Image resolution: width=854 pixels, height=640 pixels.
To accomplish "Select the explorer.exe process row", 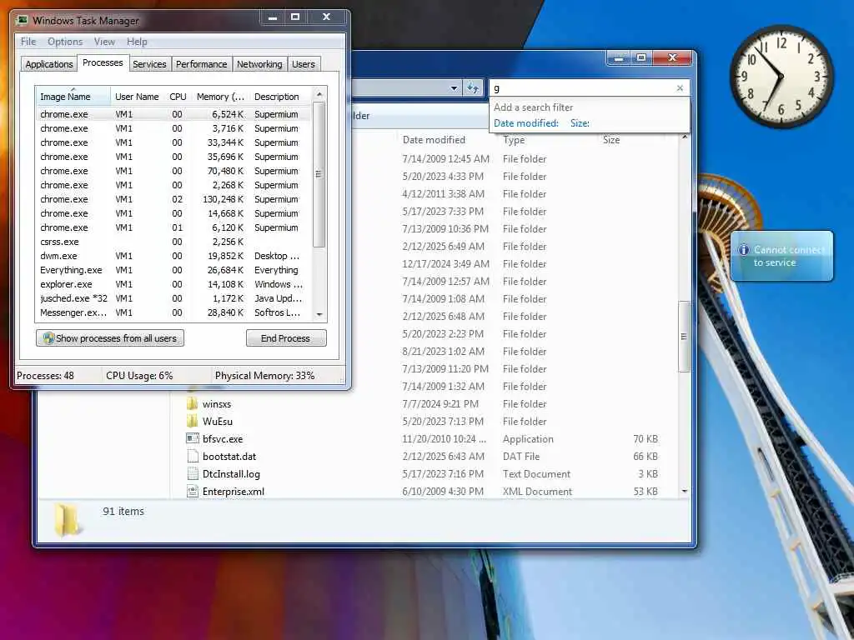I will pyautogui.click(x=174, y=284).
